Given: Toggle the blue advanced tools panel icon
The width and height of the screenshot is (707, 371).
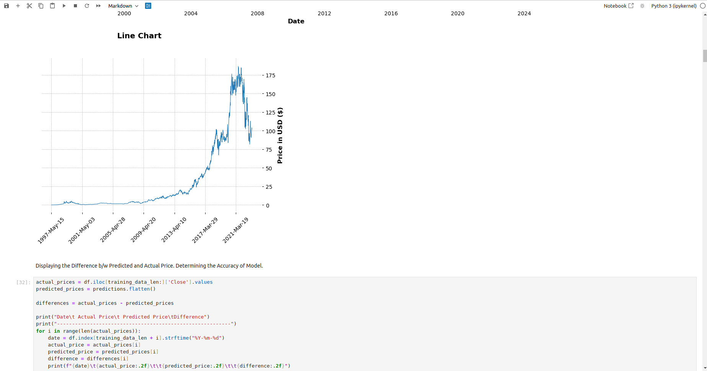Looking at the screenshot, I should 148,6.
